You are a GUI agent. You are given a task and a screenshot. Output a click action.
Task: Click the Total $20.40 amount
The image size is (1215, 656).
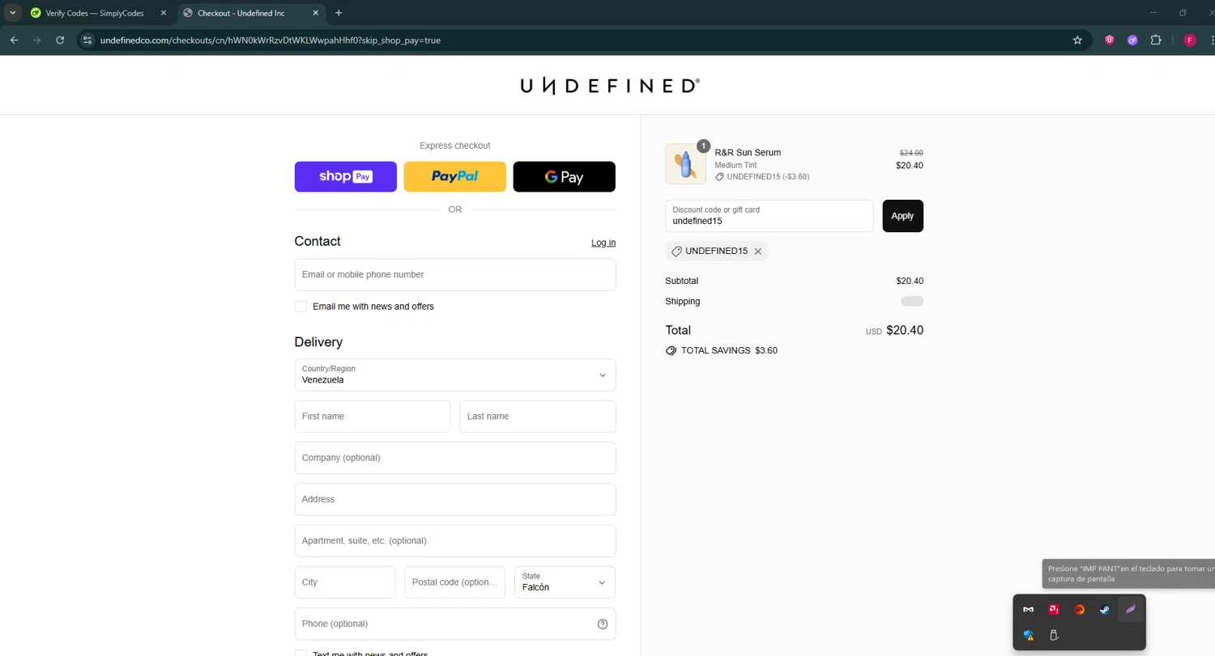coord(905,330)
